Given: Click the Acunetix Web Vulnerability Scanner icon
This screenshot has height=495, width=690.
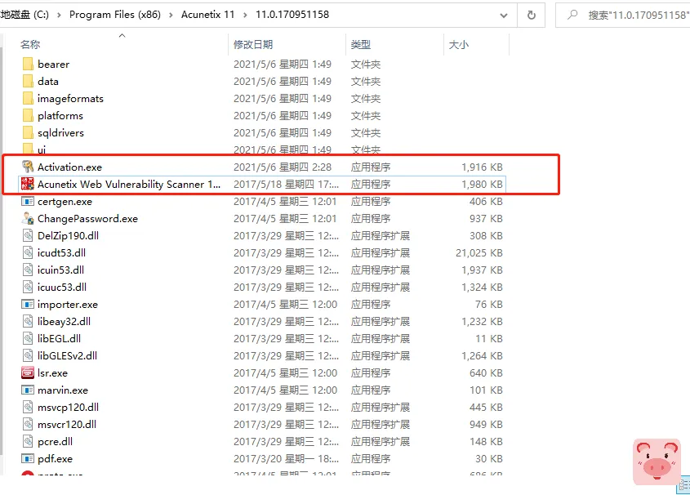Looking at the screenshot, I should tap(28, 184).
